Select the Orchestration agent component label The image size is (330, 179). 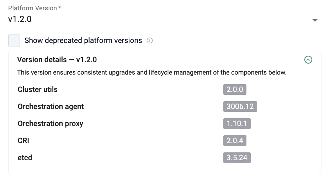coord(50,107)
